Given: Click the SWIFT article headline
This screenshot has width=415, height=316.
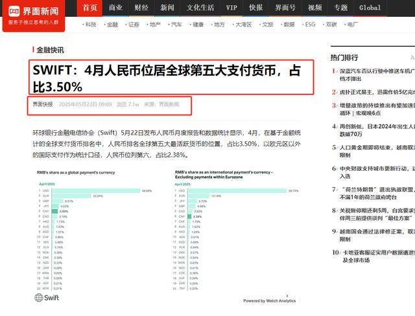Looking at the screenshot, I should click(x=167, y=78).
